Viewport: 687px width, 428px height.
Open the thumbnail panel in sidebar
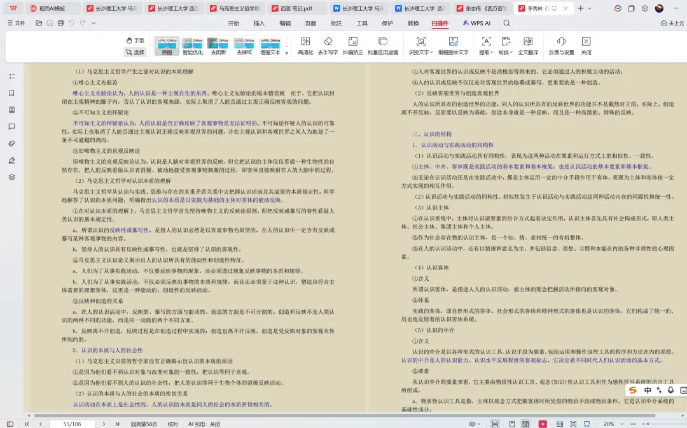12,110
